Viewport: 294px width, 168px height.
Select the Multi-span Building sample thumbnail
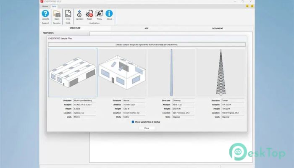[73, 73]
